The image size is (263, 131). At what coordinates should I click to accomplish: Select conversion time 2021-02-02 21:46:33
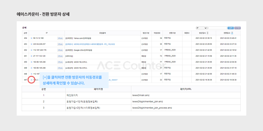[228, 74]
